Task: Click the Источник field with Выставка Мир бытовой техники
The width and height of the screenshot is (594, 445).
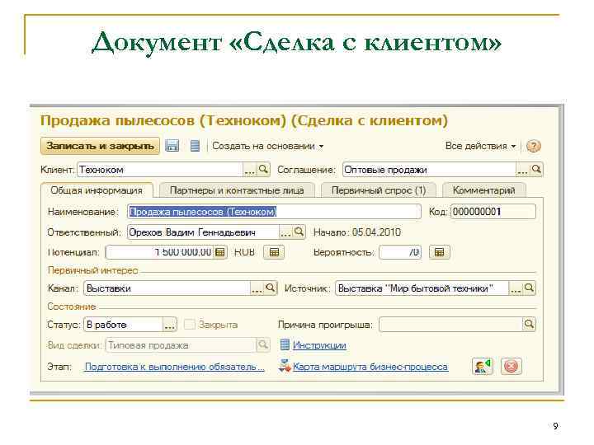Action: 422,288
